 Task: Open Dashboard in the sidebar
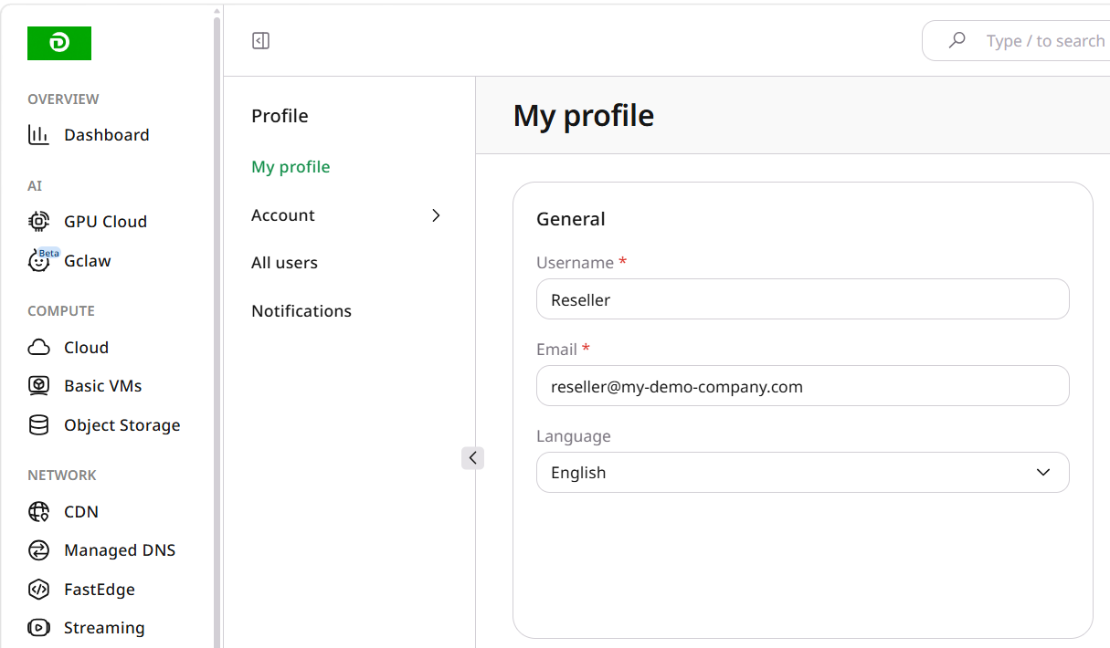[107, 135]
